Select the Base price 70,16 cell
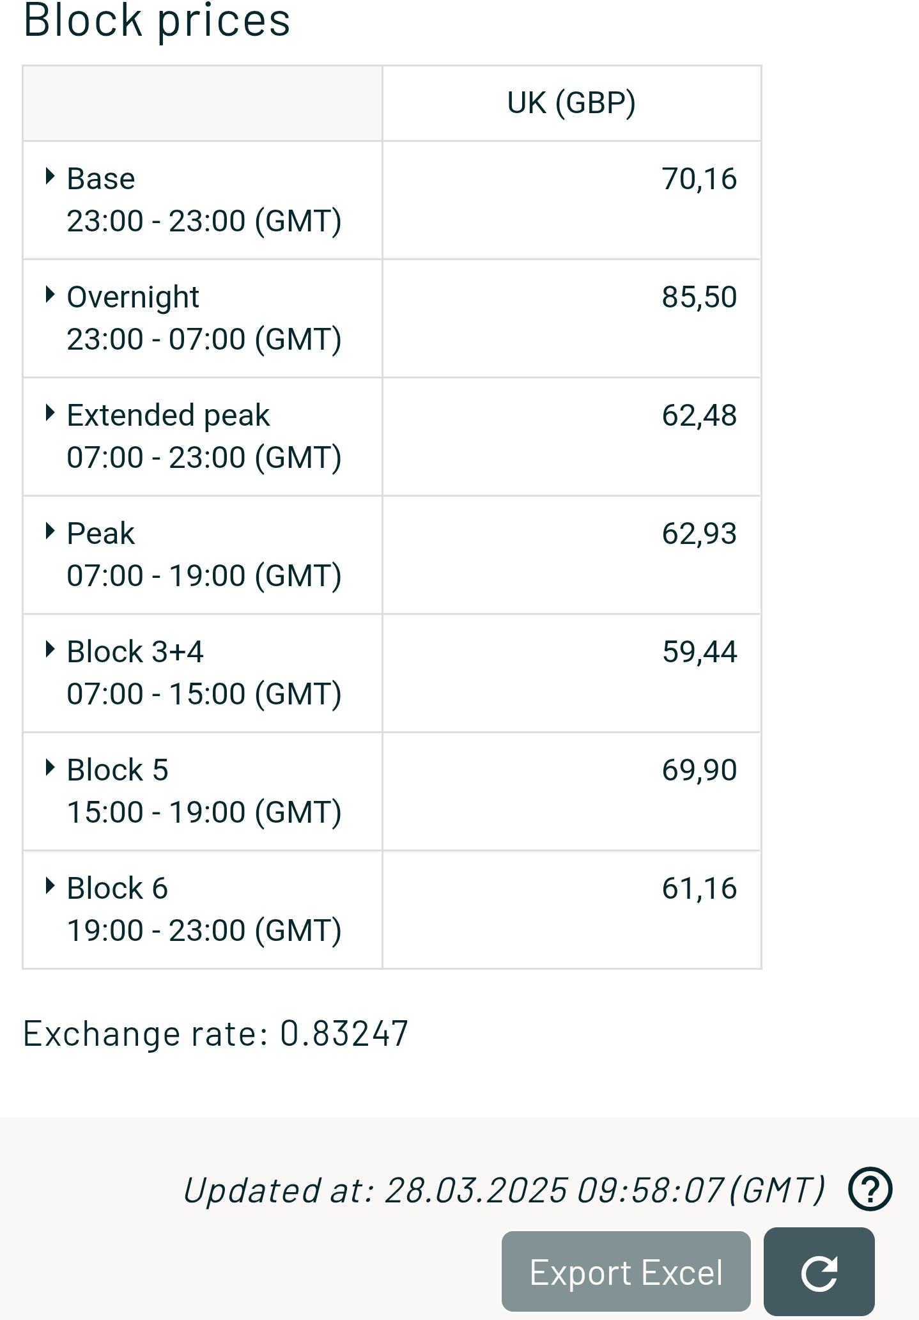Screen dimensions: 919x1320 coord(571,200)
